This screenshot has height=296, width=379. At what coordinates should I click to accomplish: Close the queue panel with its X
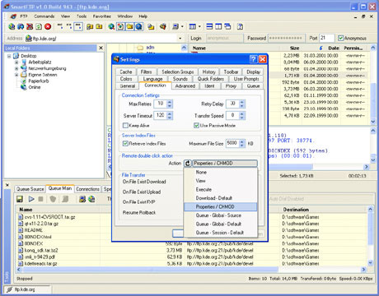(7, 185)
